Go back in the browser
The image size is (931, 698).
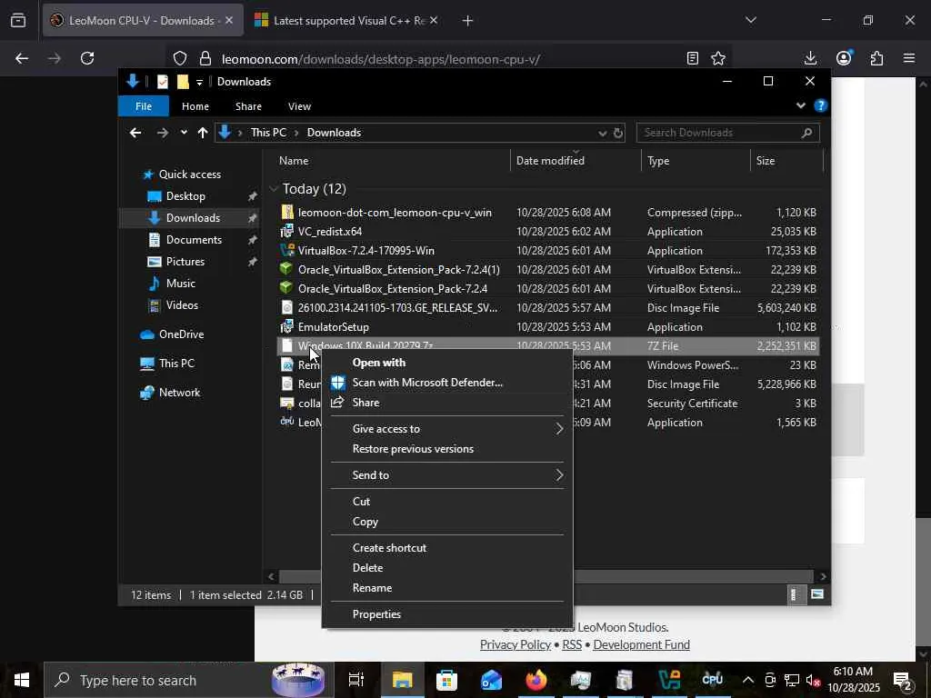[22, 58]
